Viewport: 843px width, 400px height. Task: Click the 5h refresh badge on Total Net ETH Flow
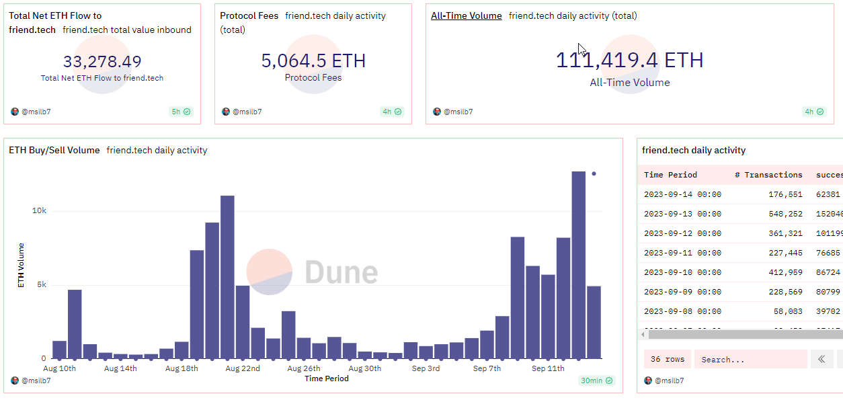coord(181,112)
